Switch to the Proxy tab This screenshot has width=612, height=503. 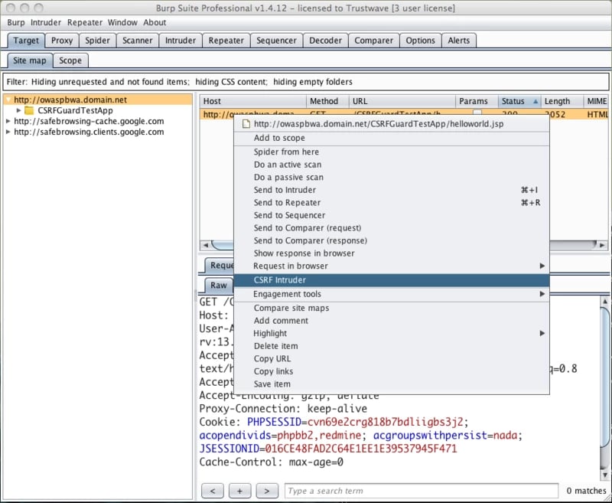(x=62, y=41)
